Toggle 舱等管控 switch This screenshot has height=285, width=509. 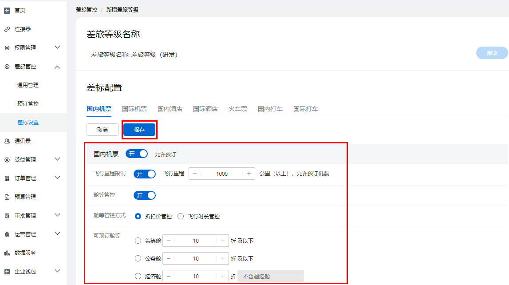click(x=145, y=195)
